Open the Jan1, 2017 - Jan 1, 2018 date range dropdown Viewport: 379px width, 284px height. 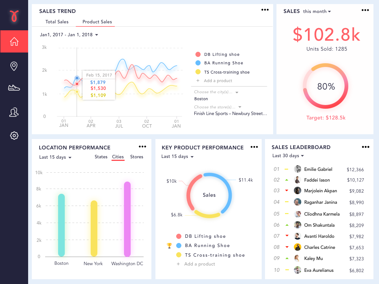click(x=69, y=35)
